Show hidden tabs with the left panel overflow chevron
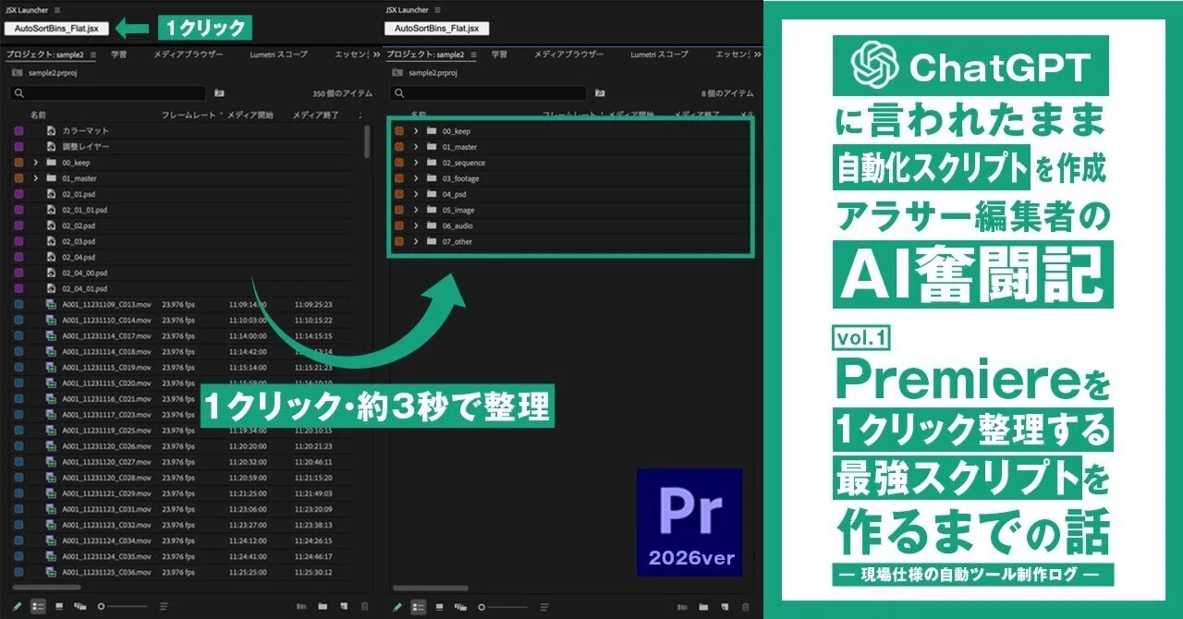This screenshot has width=1183, height=619. pos(376,55)
